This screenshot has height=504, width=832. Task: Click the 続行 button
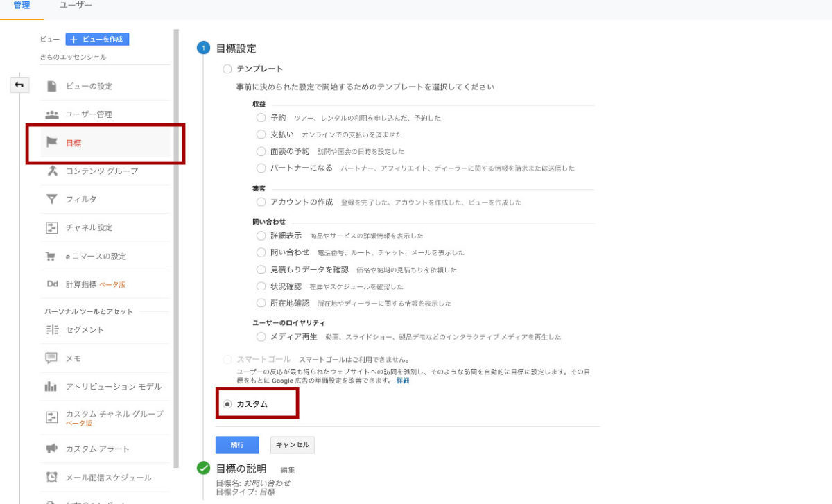point(237,445)
